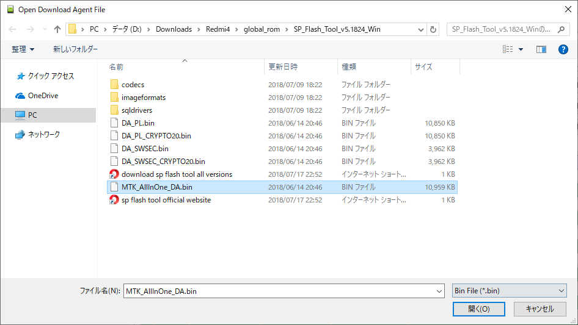Click データ (D:) in the breadcrumb
This screenshot has width=578, height=325.
(127, 29)
